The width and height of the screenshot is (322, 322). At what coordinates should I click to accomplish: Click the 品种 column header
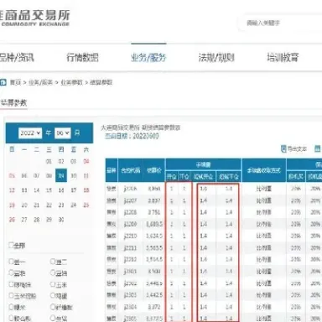pos(112,170)
